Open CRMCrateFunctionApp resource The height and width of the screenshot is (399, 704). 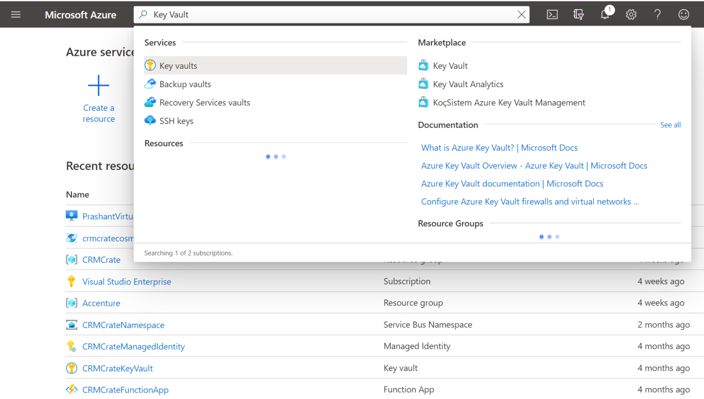pyautogui.click(x=125, y=390)
